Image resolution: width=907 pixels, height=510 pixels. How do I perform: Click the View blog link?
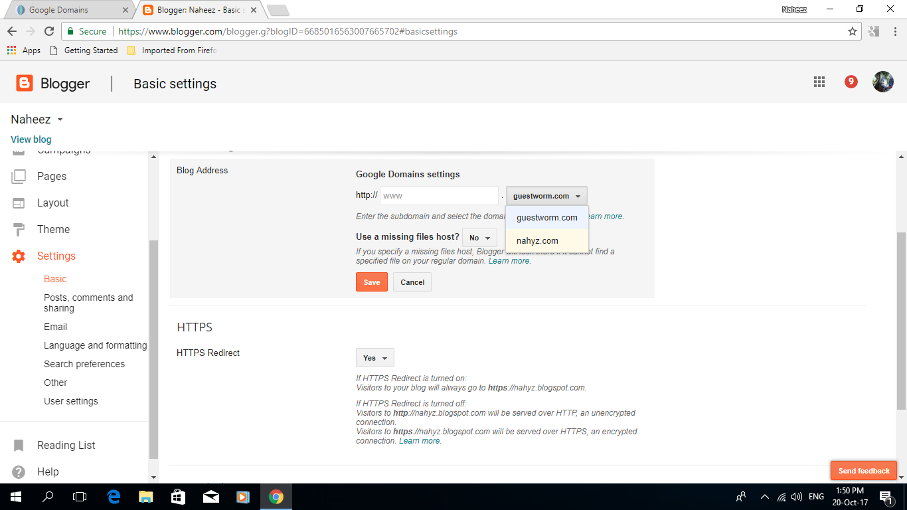[31, 139]
